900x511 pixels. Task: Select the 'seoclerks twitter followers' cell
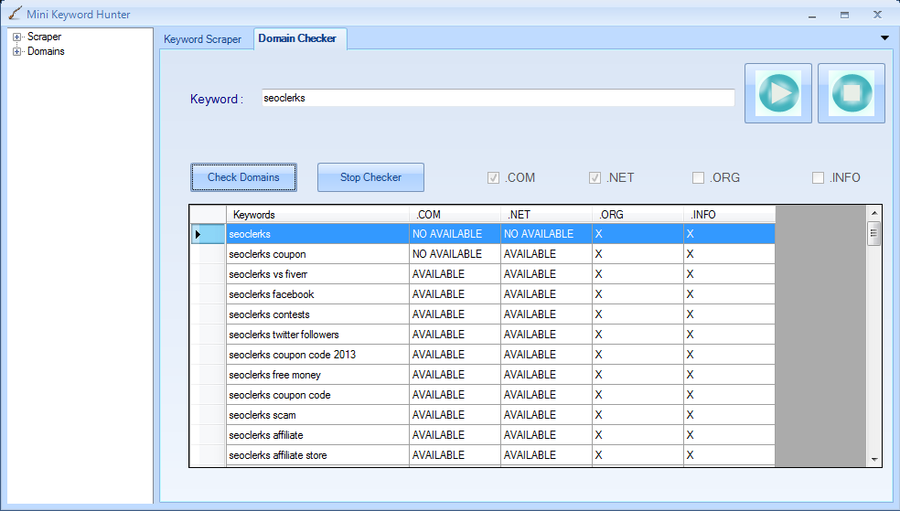tap(317, 335)
